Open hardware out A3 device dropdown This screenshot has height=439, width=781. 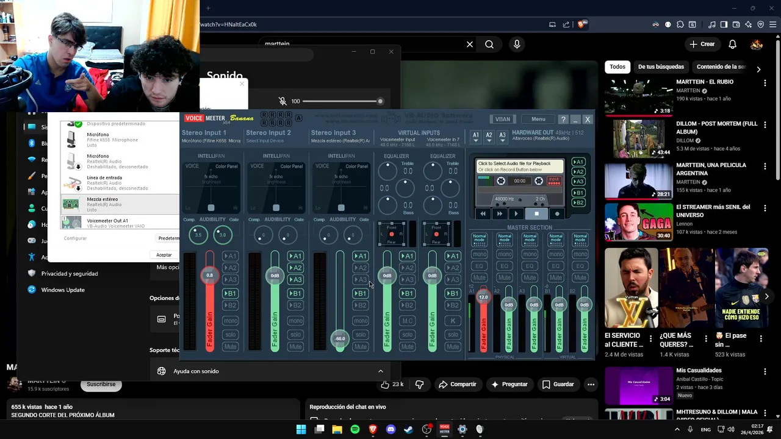click(502, 137)
